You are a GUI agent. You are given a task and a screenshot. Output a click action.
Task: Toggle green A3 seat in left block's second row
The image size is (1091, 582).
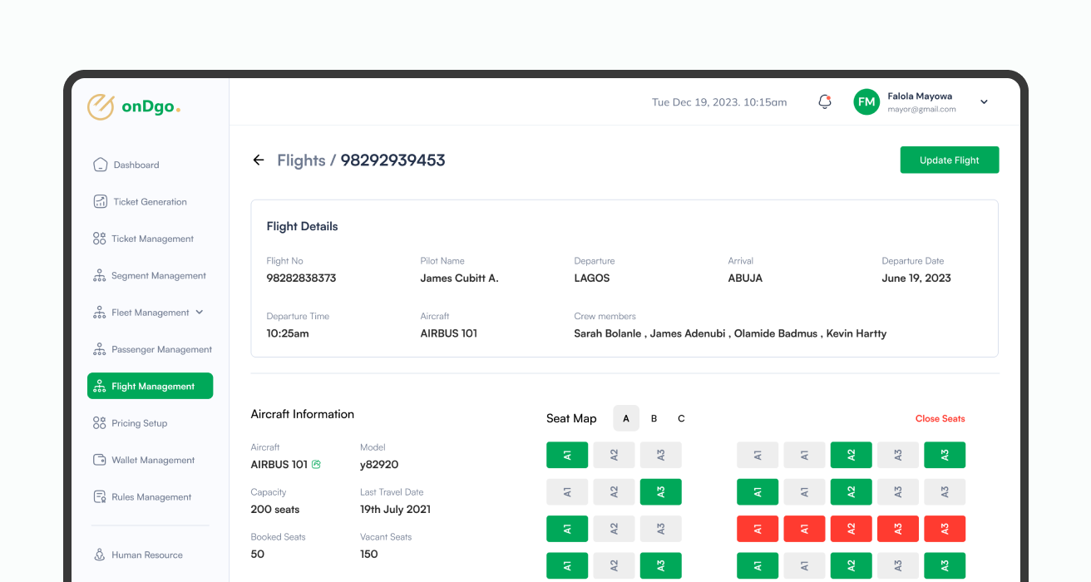[x=661, y=492]
